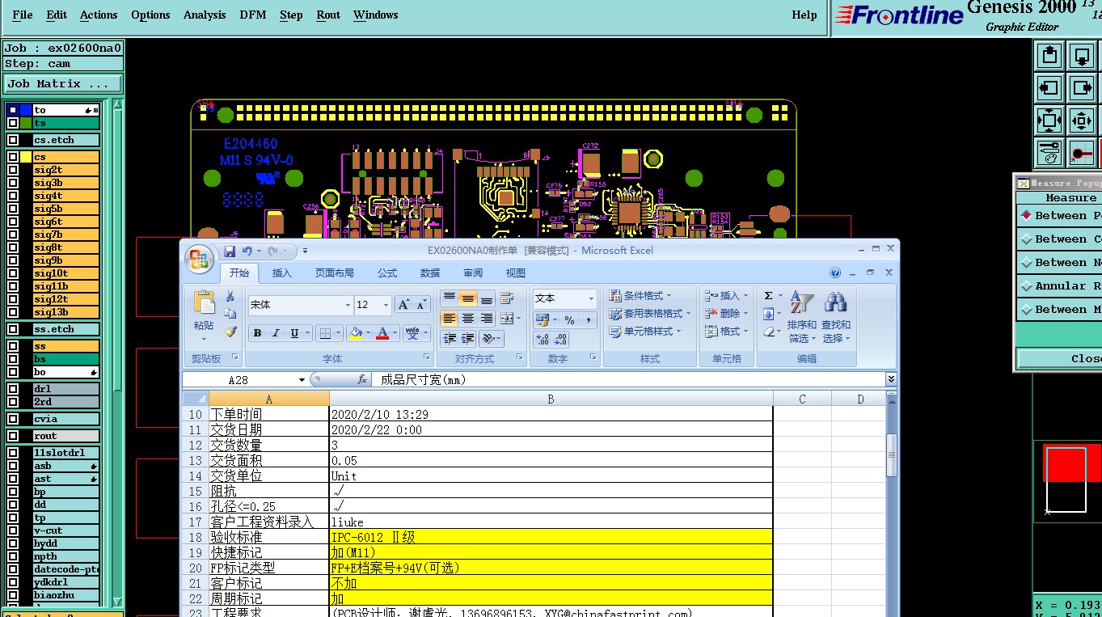Image resolution: width=1102 pixels, height=617 pixels.
Task: Click the percent style icon
Action: (569, 319)
